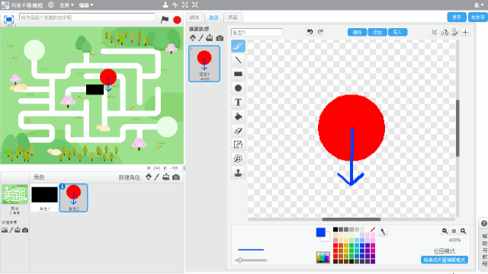Choose new sprite from library

coord(149,177)
